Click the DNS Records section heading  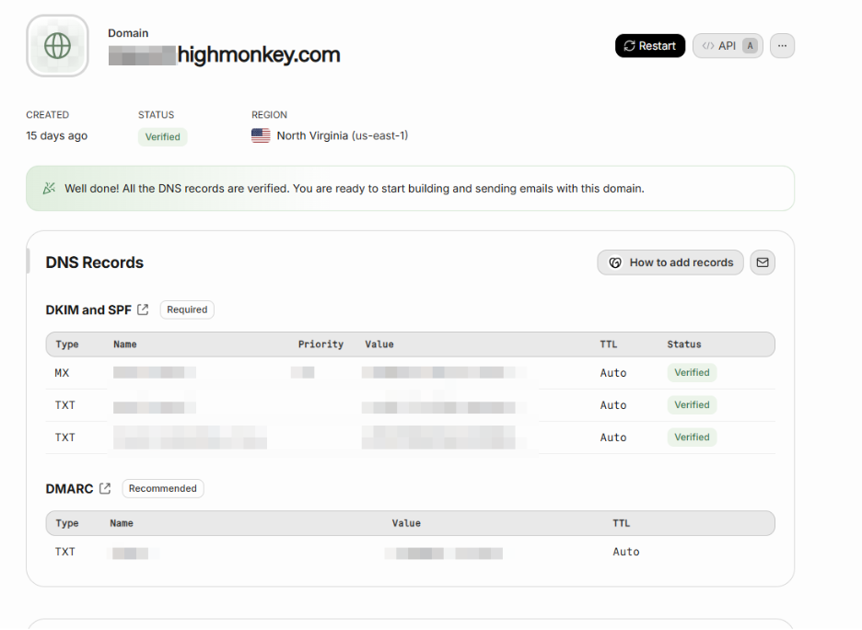(94, 262)
